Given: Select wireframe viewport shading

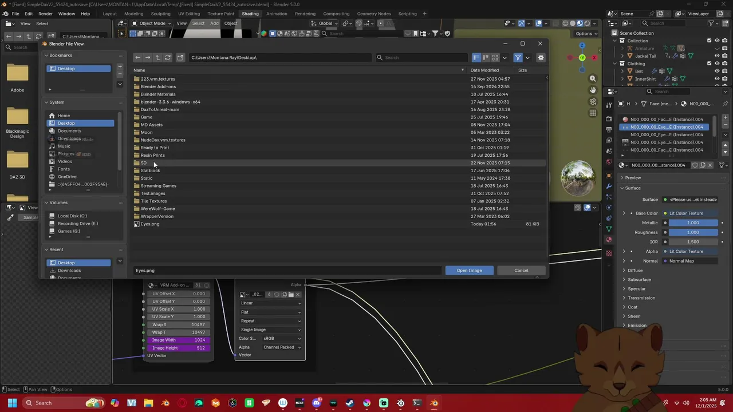Looking at the screenshot, I should tap(566, 23).
